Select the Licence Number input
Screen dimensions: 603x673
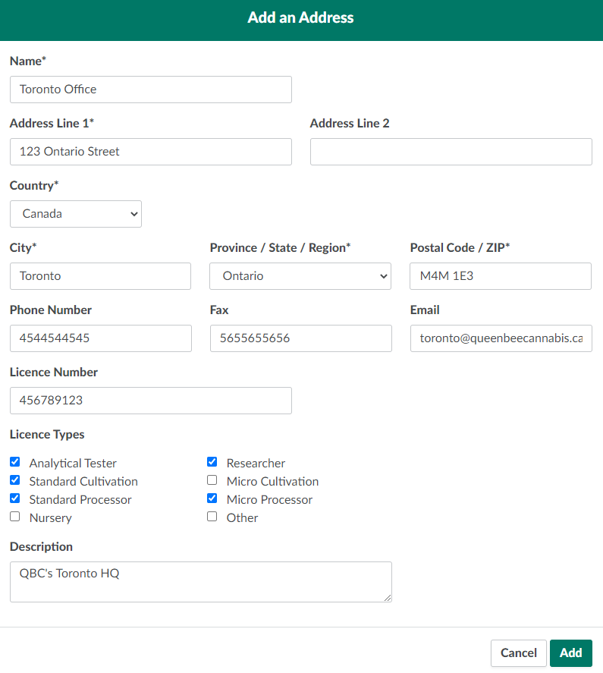(150, 401)
